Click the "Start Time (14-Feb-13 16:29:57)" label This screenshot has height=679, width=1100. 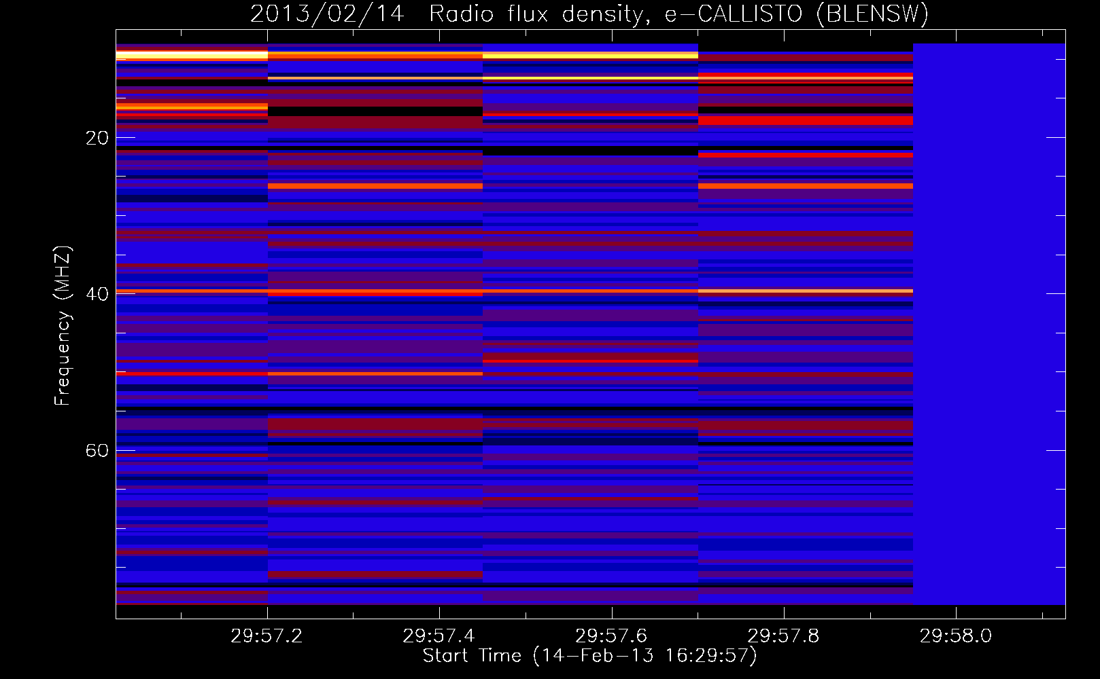pyautogui.click(x=589, y=656)
